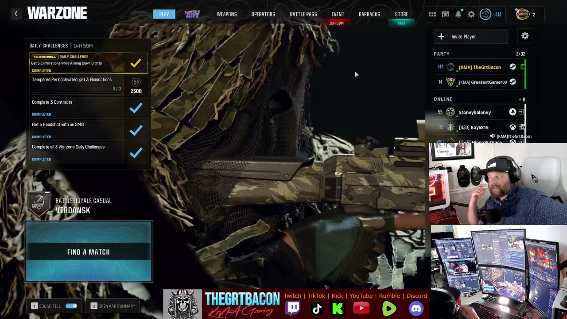Click the ONLINE header label
This screenshot has width=567, height=319.
(443, 99)
